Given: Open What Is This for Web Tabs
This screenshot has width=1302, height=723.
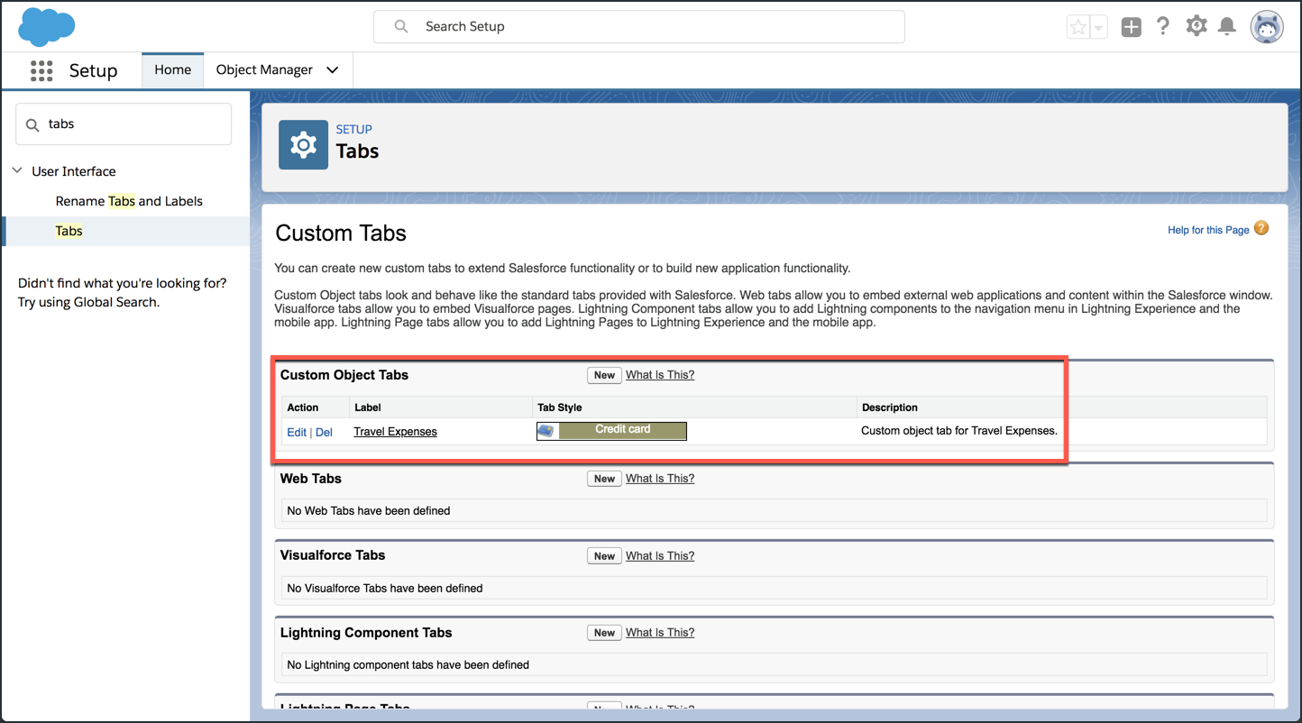Looking at the screenshot, I should (660, 479).
